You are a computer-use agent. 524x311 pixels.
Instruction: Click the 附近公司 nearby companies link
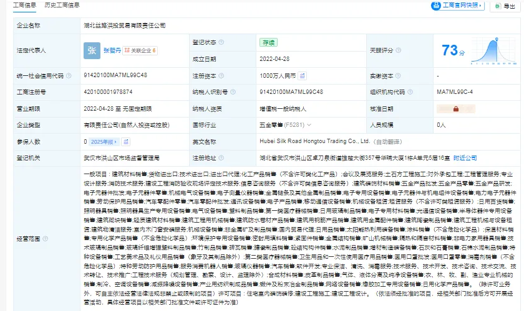click(x=465, y=158)
